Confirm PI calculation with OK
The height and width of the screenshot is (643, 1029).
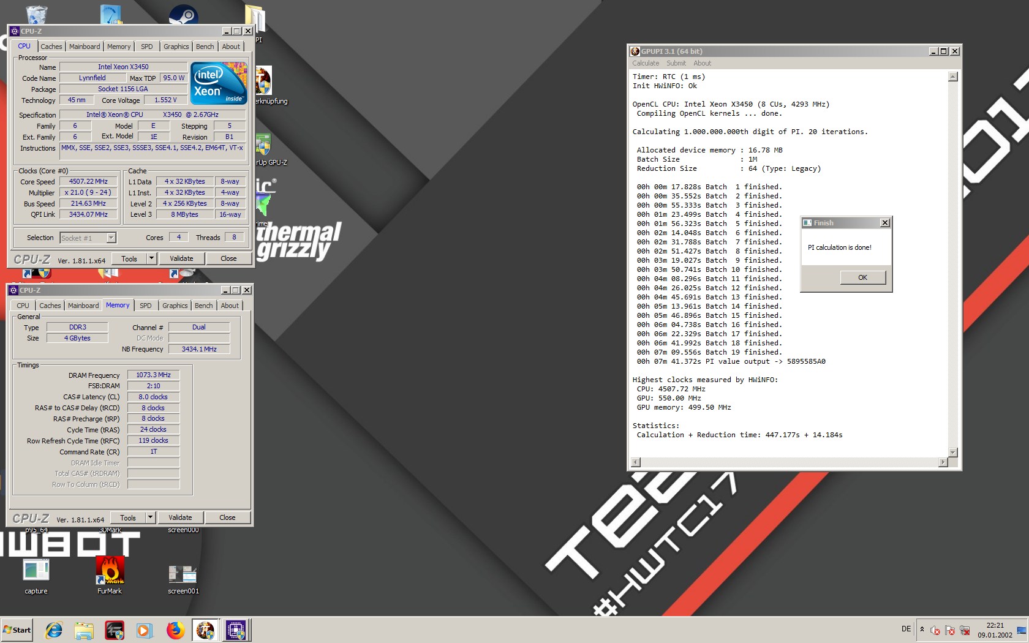[862, 277]
